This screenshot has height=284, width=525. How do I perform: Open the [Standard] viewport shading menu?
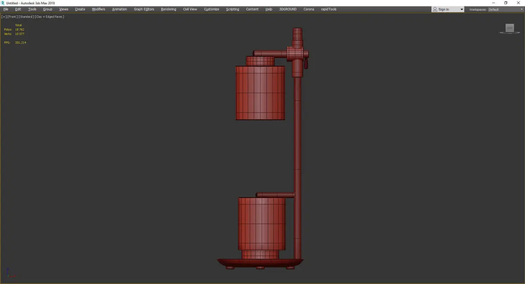pyautogui.click(x=26, y=17)
